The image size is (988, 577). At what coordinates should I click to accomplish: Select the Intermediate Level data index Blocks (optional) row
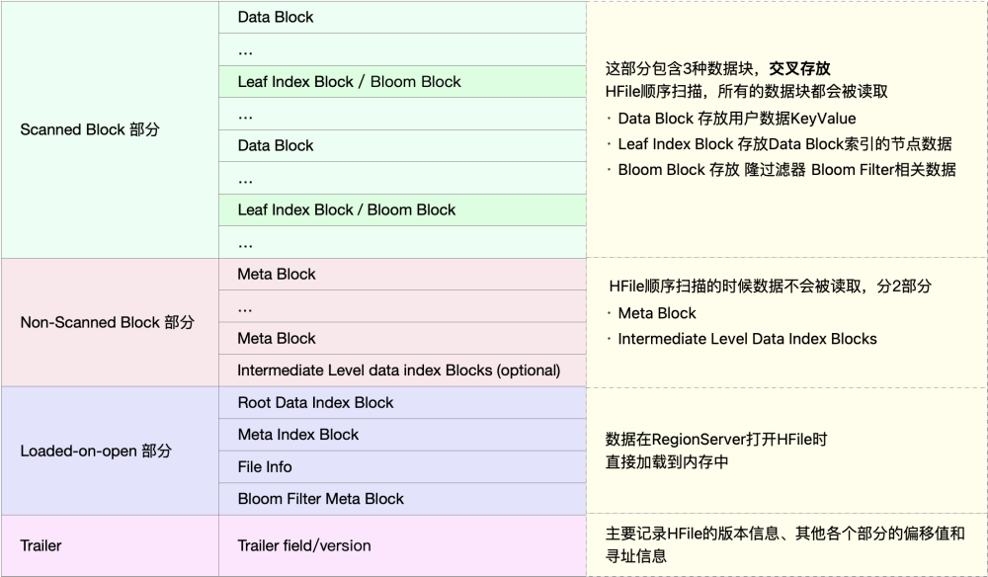[398, 371]
